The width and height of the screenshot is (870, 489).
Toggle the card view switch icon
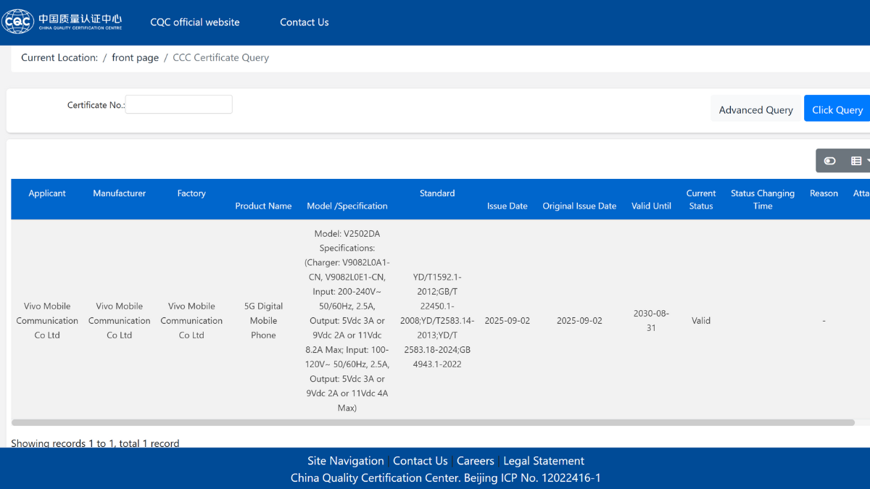(830, 161)
